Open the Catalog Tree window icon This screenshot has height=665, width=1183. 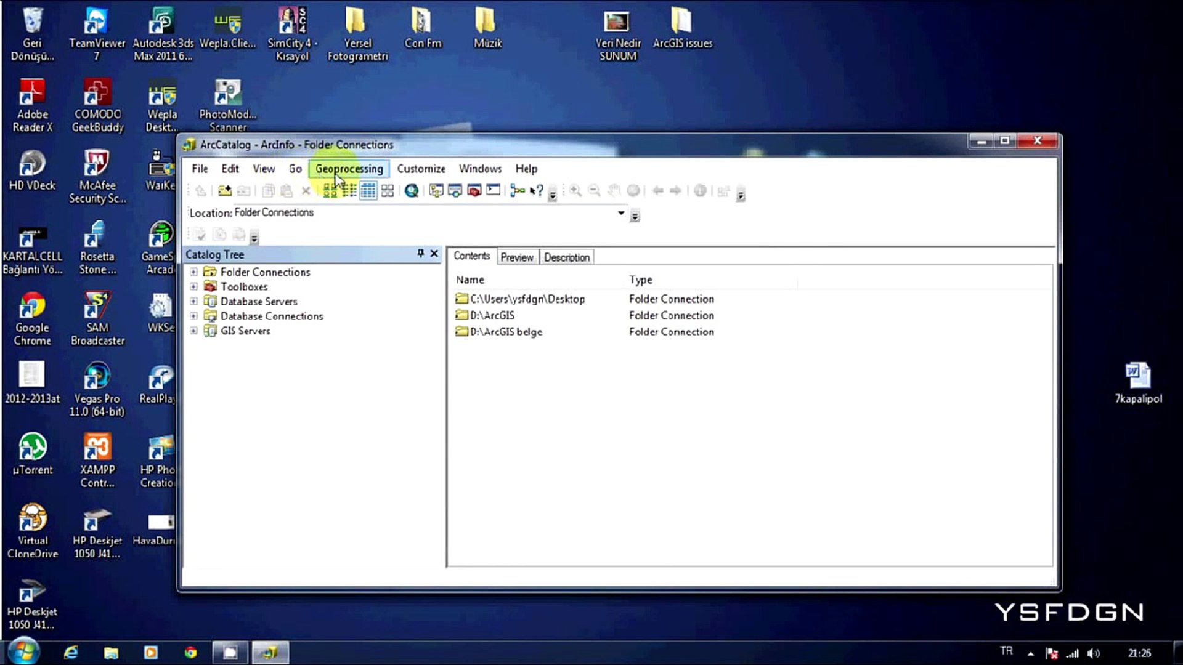436,191
